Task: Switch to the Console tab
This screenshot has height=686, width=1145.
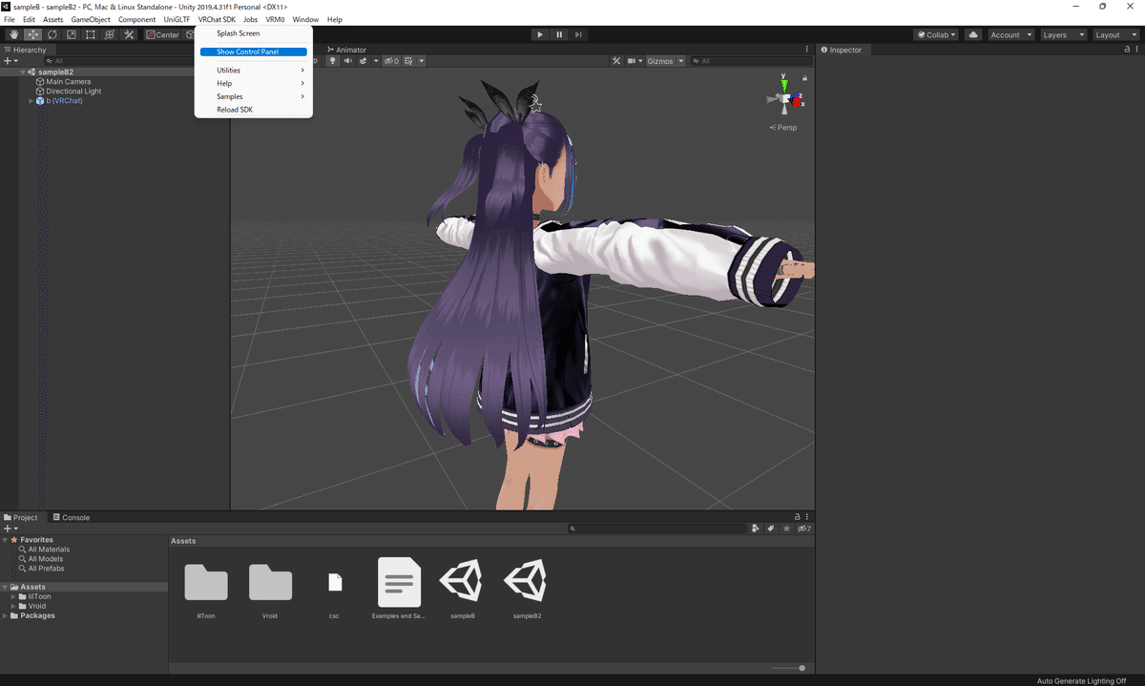Action: [71, 518]
